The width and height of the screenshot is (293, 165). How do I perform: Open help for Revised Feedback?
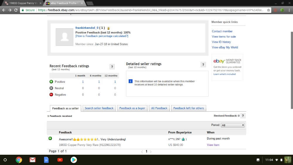coord(243,116)
